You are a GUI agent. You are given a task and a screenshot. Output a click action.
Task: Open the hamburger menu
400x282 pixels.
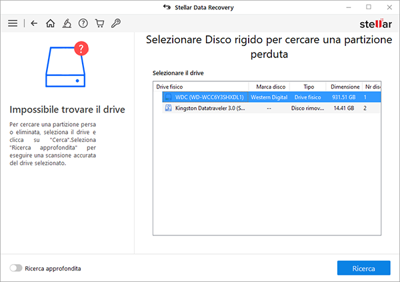tap(13, 23)
